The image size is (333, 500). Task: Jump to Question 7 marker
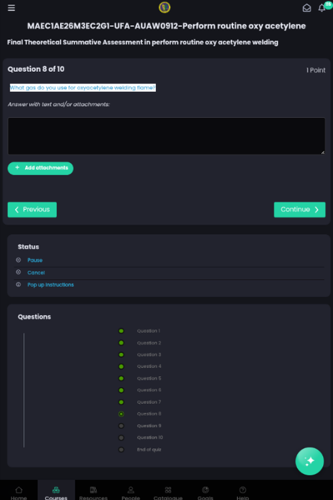(121, 402)
